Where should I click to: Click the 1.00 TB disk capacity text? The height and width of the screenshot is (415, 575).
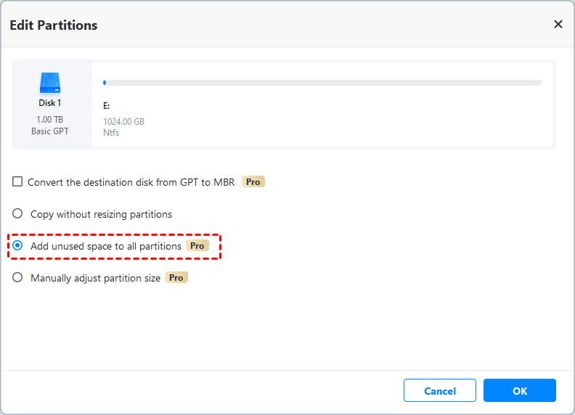[x=51, y=119]
